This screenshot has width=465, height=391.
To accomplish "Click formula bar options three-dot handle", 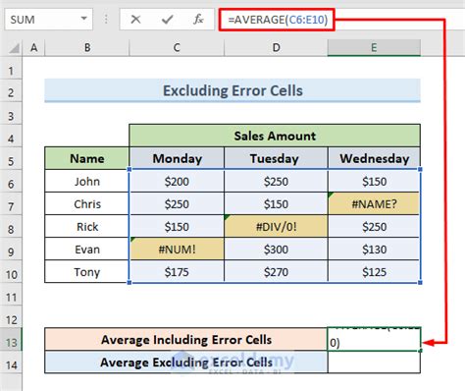I will click(106, 20).
